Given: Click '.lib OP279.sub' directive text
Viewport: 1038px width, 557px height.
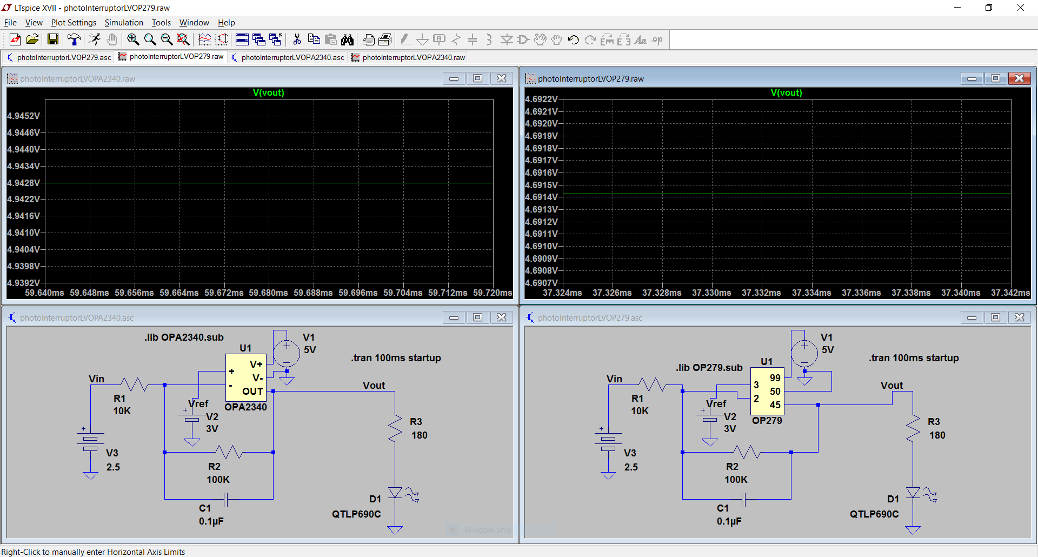Looking at the screenshot, I should pos(709,368).
